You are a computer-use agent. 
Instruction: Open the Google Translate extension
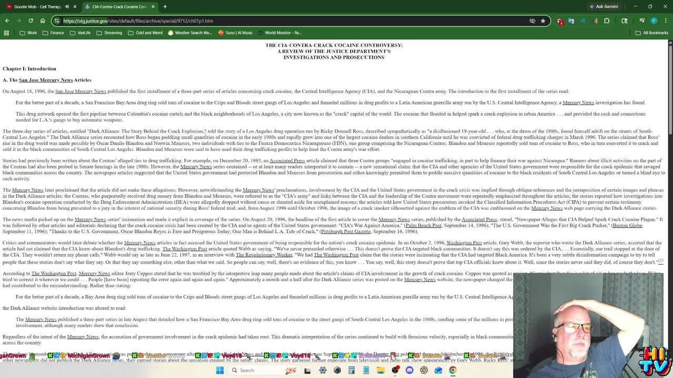point(571,21)
